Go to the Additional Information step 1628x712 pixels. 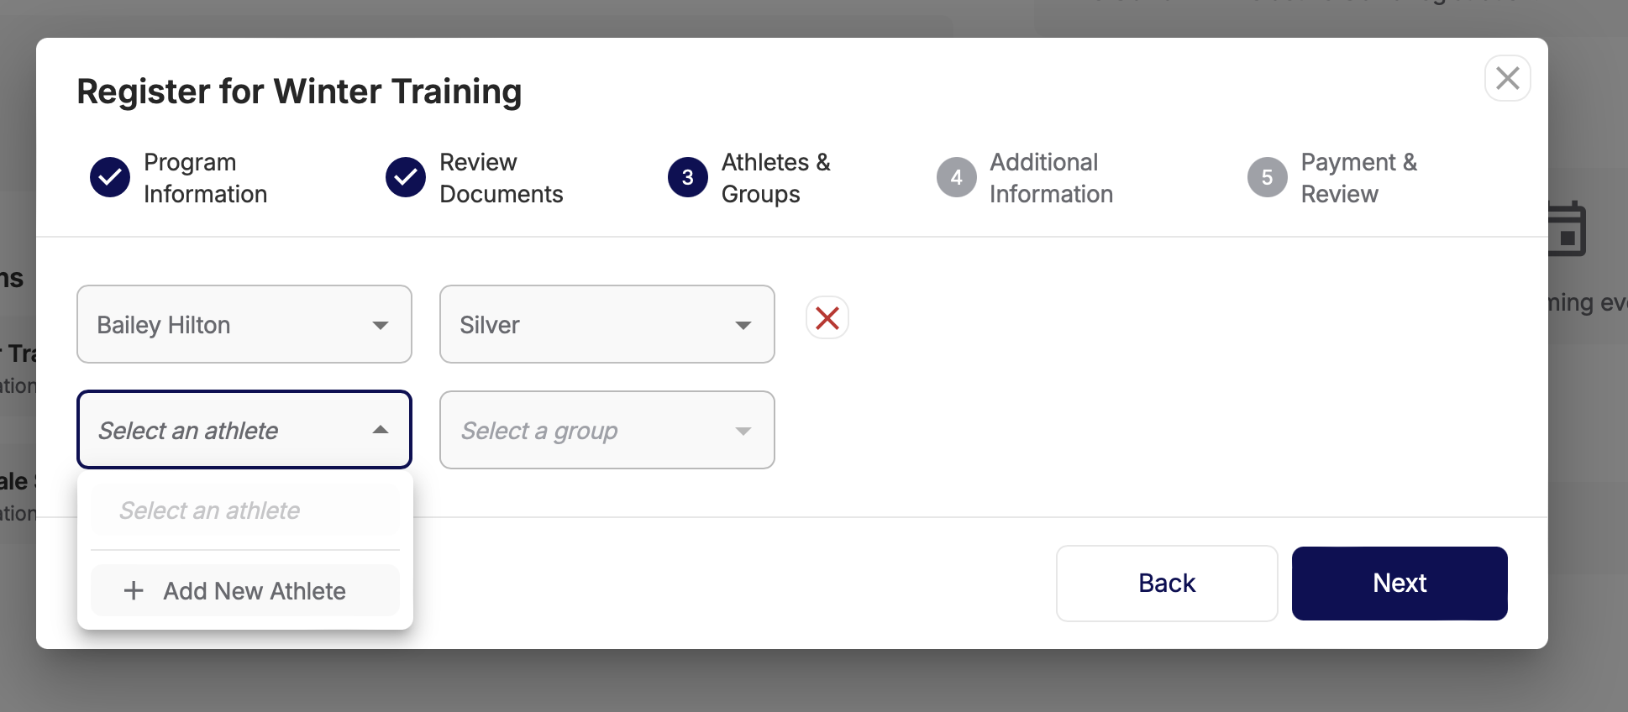tap(1025, 178)
